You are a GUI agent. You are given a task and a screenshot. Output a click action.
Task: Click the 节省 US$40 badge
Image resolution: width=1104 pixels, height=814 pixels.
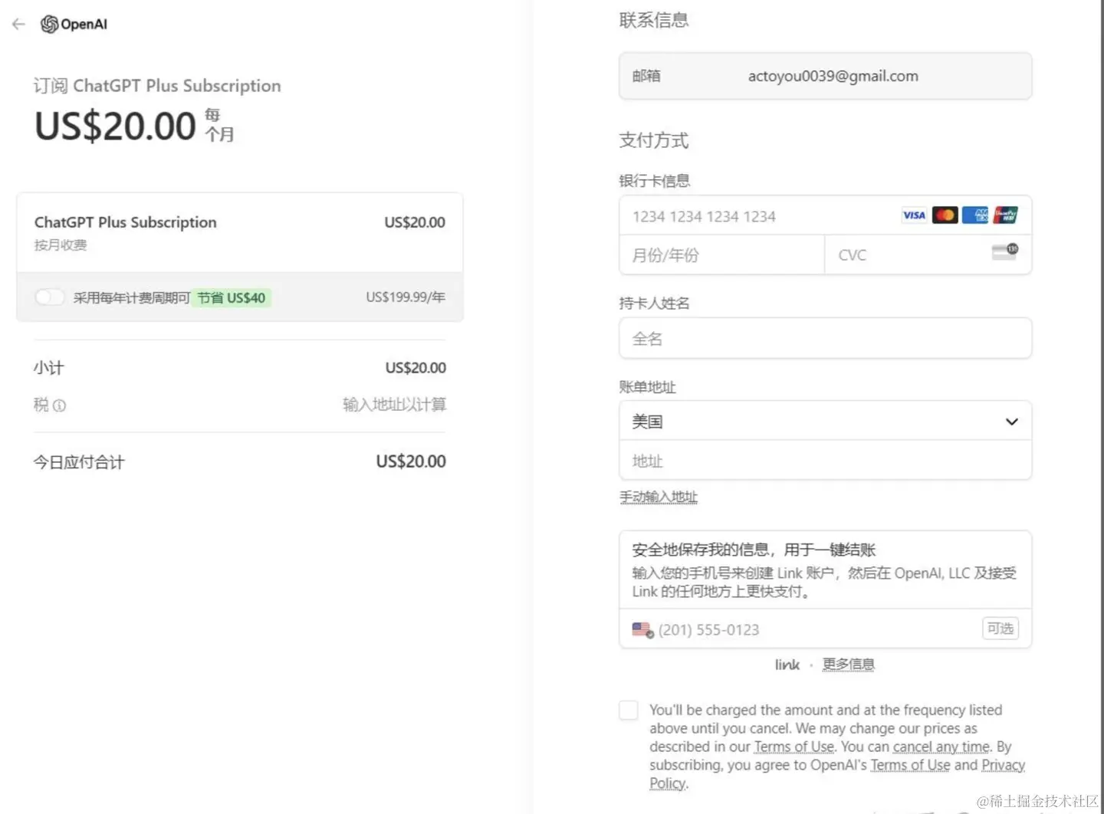coord(232,297)
